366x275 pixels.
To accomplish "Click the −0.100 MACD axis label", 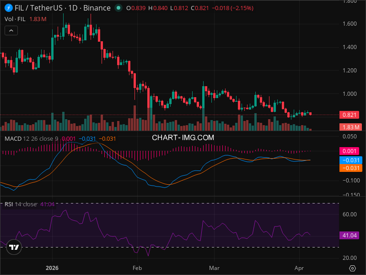I will tap(351, 181).
